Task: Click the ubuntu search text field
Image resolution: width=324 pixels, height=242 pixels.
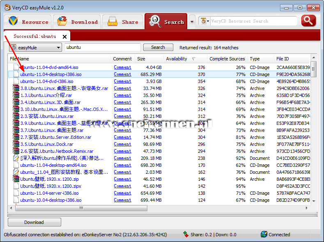Action: point(103,47)
